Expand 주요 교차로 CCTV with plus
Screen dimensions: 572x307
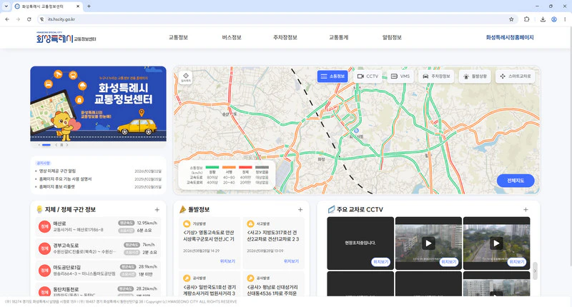click(526, 210)
